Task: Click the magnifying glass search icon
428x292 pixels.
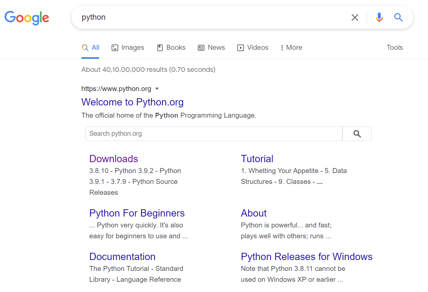Action: pyautogui.click(x=398, y=17)
